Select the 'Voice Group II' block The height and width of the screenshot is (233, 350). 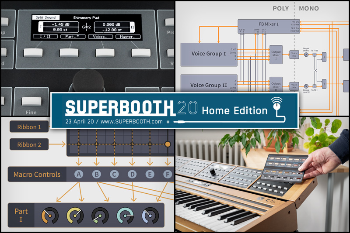pyautogui.click(x=209, y=83)
